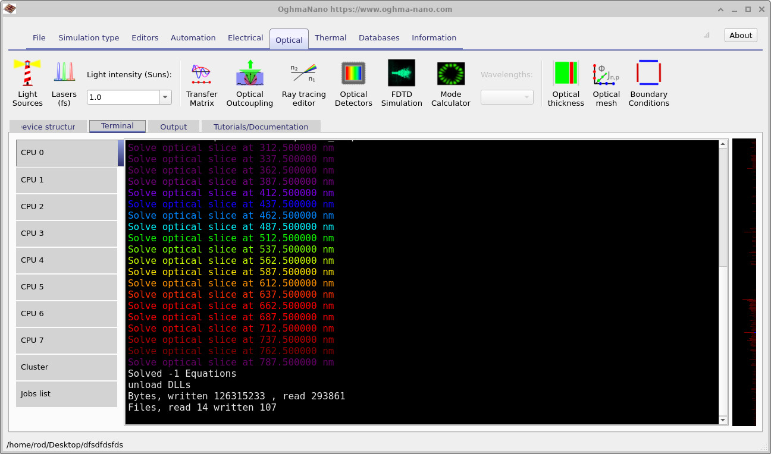Click the terminal scrollbar down arrow
The width and height of the screenshot is (771, 454).
pos(723,420)
